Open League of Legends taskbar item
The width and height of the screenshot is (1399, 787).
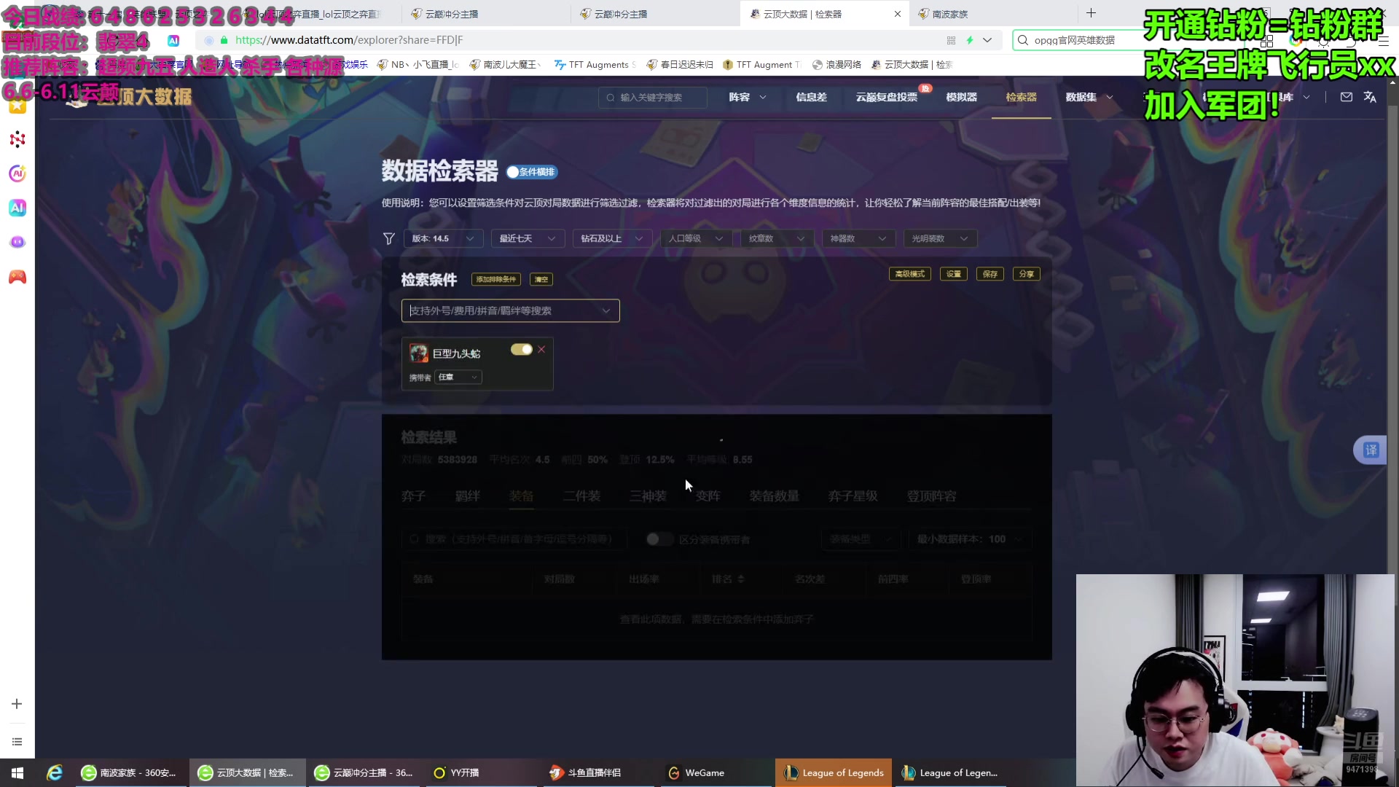click(834, 772)
